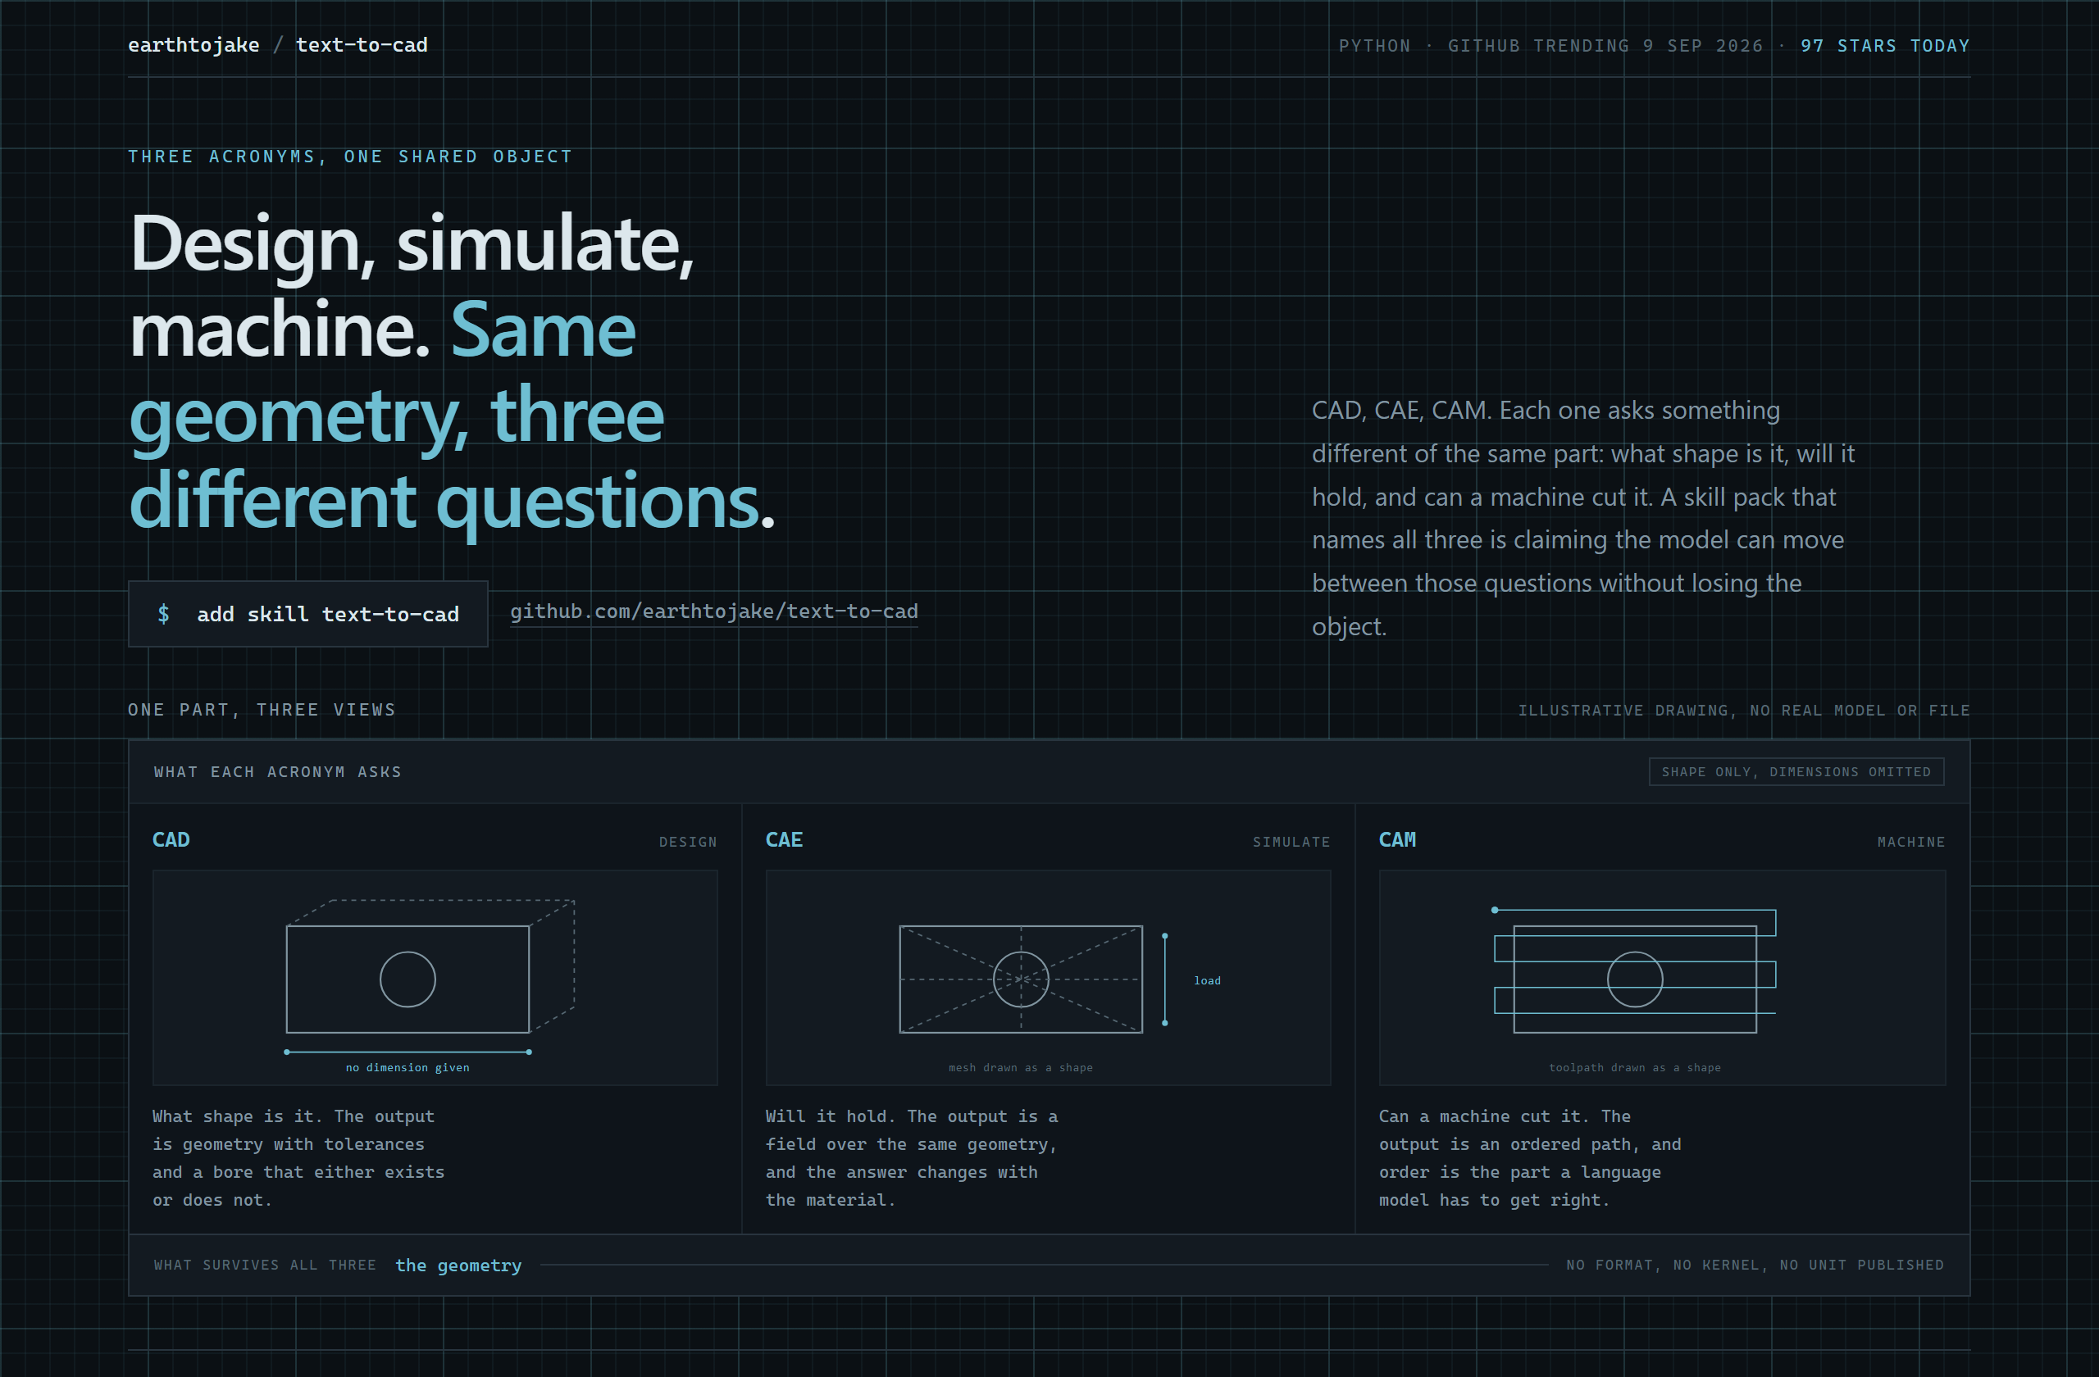2099x1377 pixels.
Task: Click the github.com/earthtojake/text-to-cad link
Action: (x=713, y=611)
